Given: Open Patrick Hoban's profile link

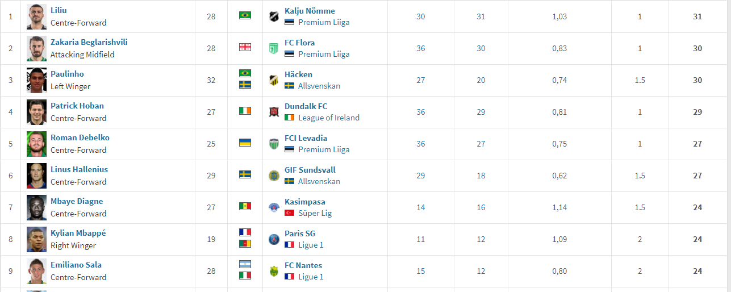Looking at the screenshot, I should click(x=77, y=106).
